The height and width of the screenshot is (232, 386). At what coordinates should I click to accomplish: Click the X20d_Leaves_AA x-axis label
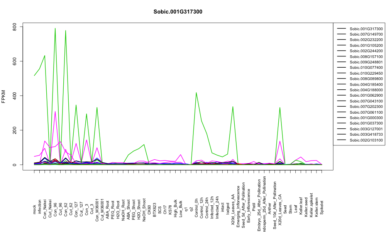[233, 206]
